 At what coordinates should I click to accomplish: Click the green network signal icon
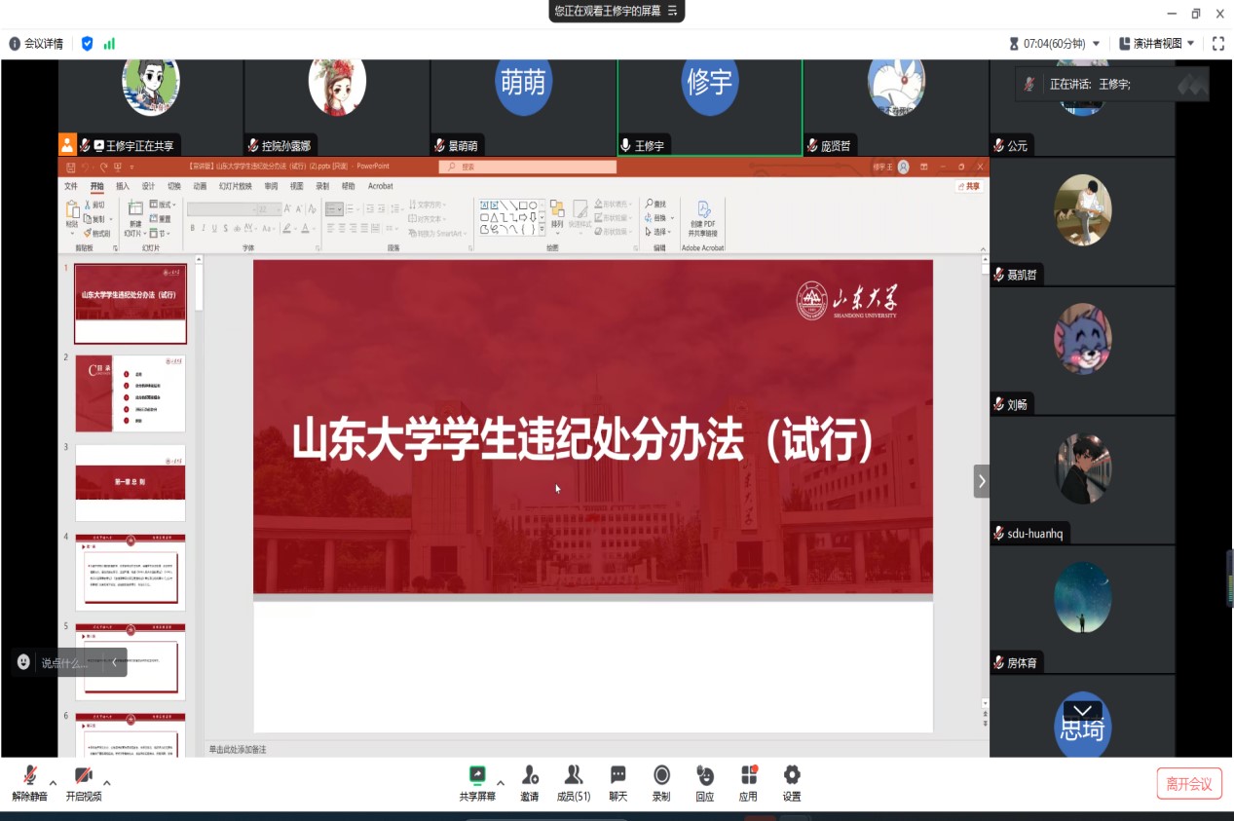point(109,44)
